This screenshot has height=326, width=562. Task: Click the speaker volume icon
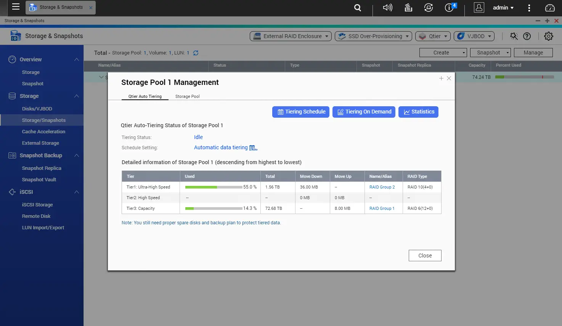[387, 8]
